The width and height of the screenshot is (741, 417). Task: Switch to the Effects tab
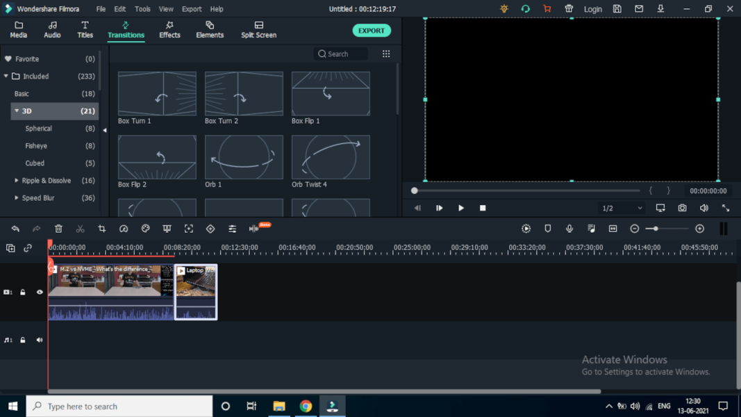pyautogui.click(x=169, y=30)
